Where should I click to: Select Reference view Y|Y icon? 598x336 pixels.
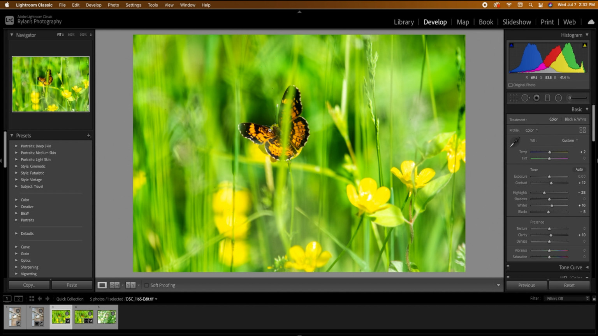(x=130, y=285)
